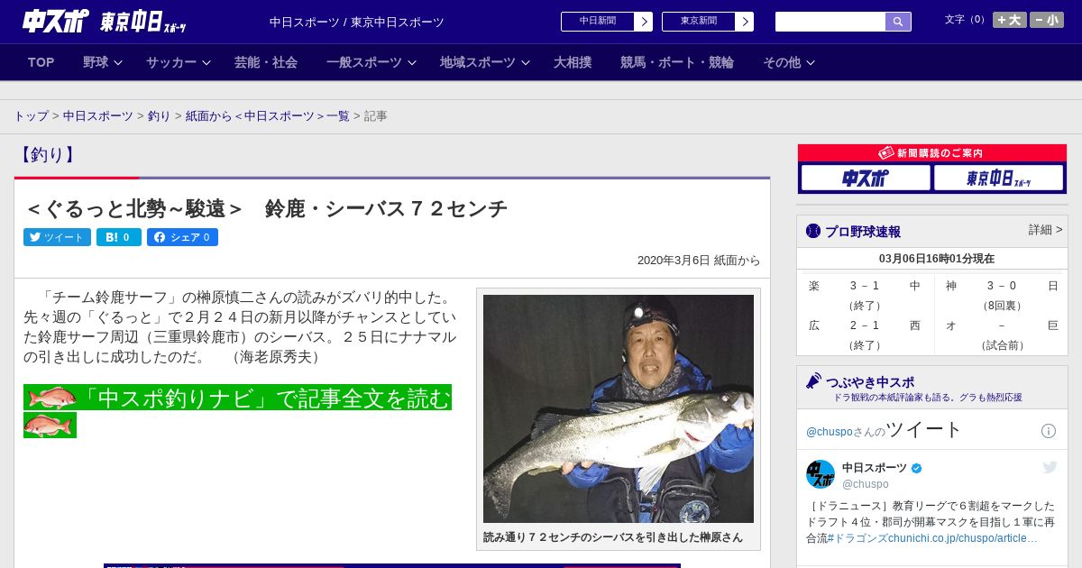Click the baseball icon beside プロ野球速報
The width and height of the screenshot is (1082, 568).
(x=813, y=232)
